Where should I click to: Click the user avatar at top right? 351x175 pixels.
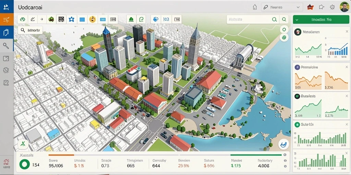click(x=345, y=7)
